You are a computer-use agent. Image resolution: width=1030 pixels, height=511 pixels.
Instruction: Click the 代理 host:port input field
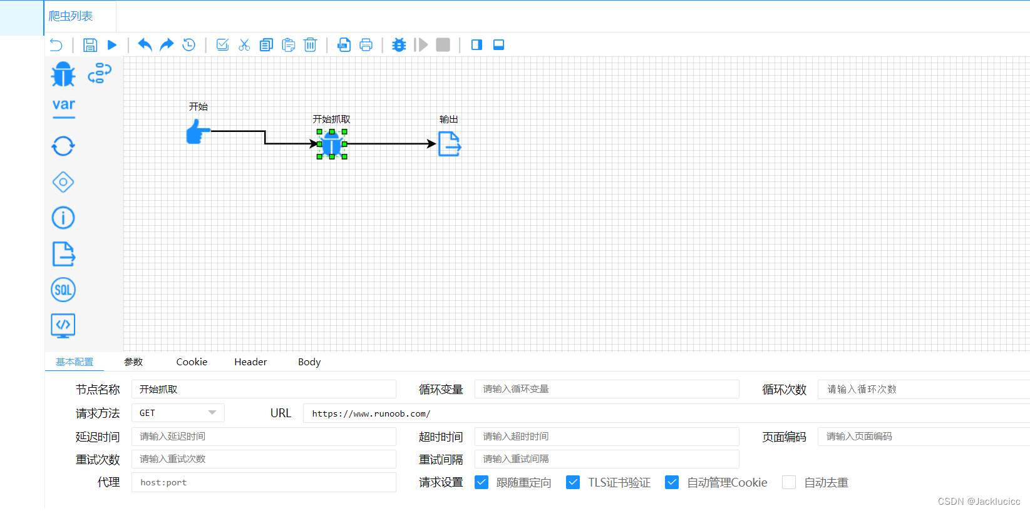pyautogui.click(x=264, y=482)
